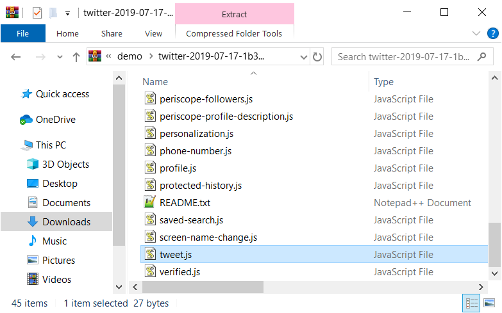Image resolution: width=502 pixels, height=313 pixels.
Task: Switch to Details view layout icon
Action: click(471, 303)
